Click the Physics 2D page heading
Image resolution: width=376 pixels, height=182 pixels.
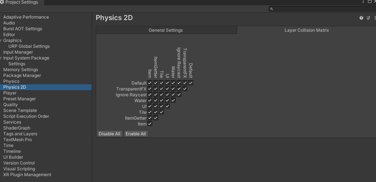click(114, 18)
